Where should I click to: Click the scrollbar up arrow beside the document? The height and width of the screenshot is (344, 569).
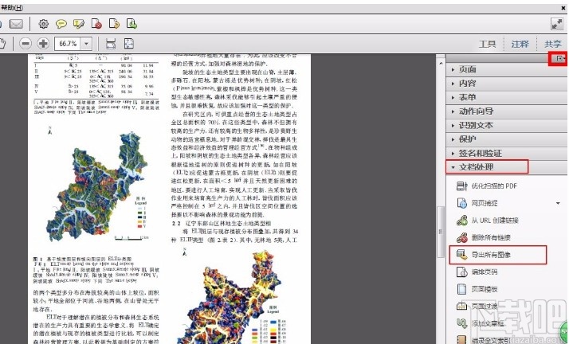pyautogui.click(x=441, y=63)
